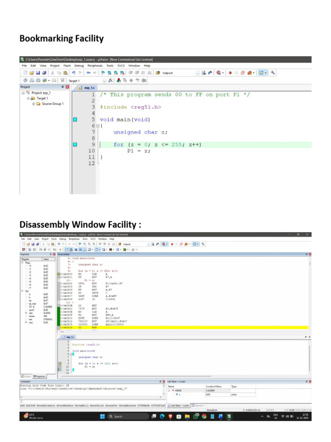Toggle the bookmark marker on line 5
This screenshot has height=442, width=331.
[x=75, y=120]
